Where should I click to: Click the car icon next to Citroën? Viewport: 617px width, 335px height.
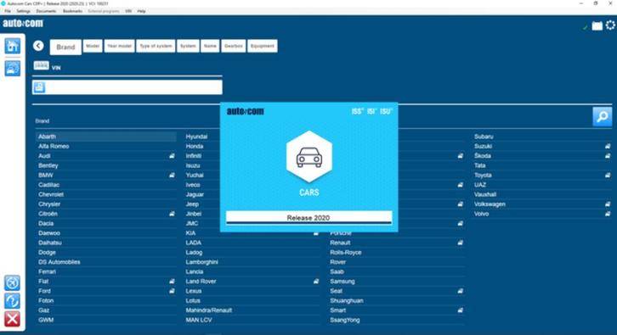pyautogui.click(x=172, y=214)
